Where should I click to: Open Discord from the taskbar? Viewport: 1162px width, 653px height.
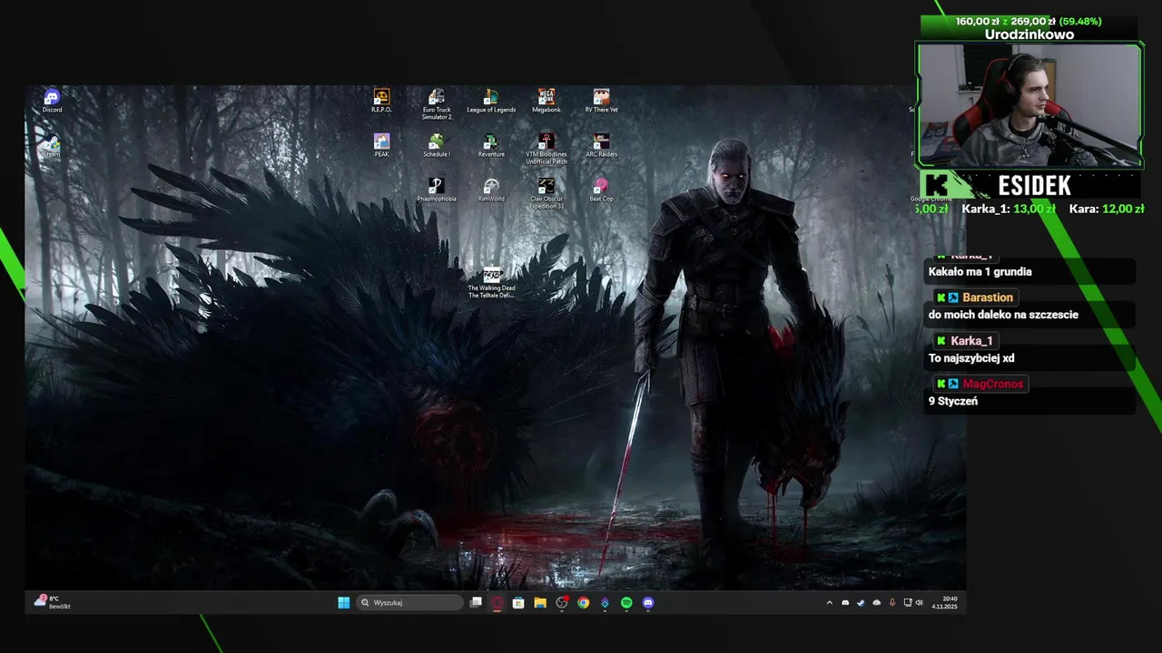(x=648, y=602)
